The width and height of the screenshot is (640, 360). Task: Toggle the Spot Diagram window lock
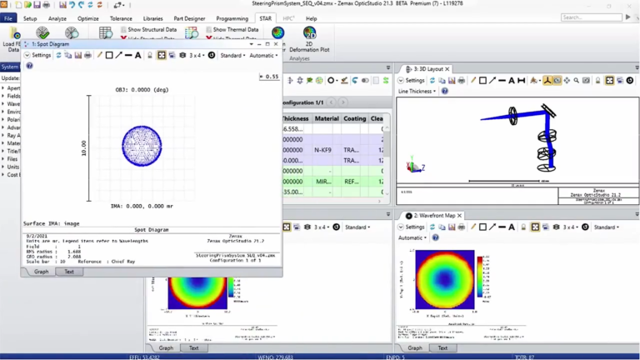click(150, 55)
